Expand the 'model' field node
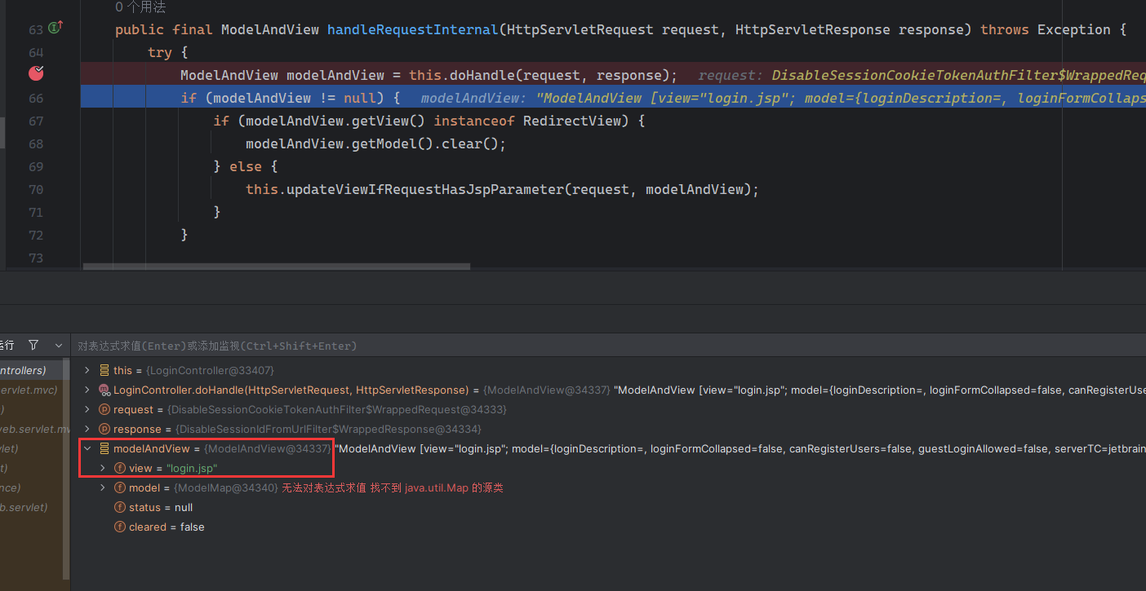The image size is (1146, 591). [103, 487]
